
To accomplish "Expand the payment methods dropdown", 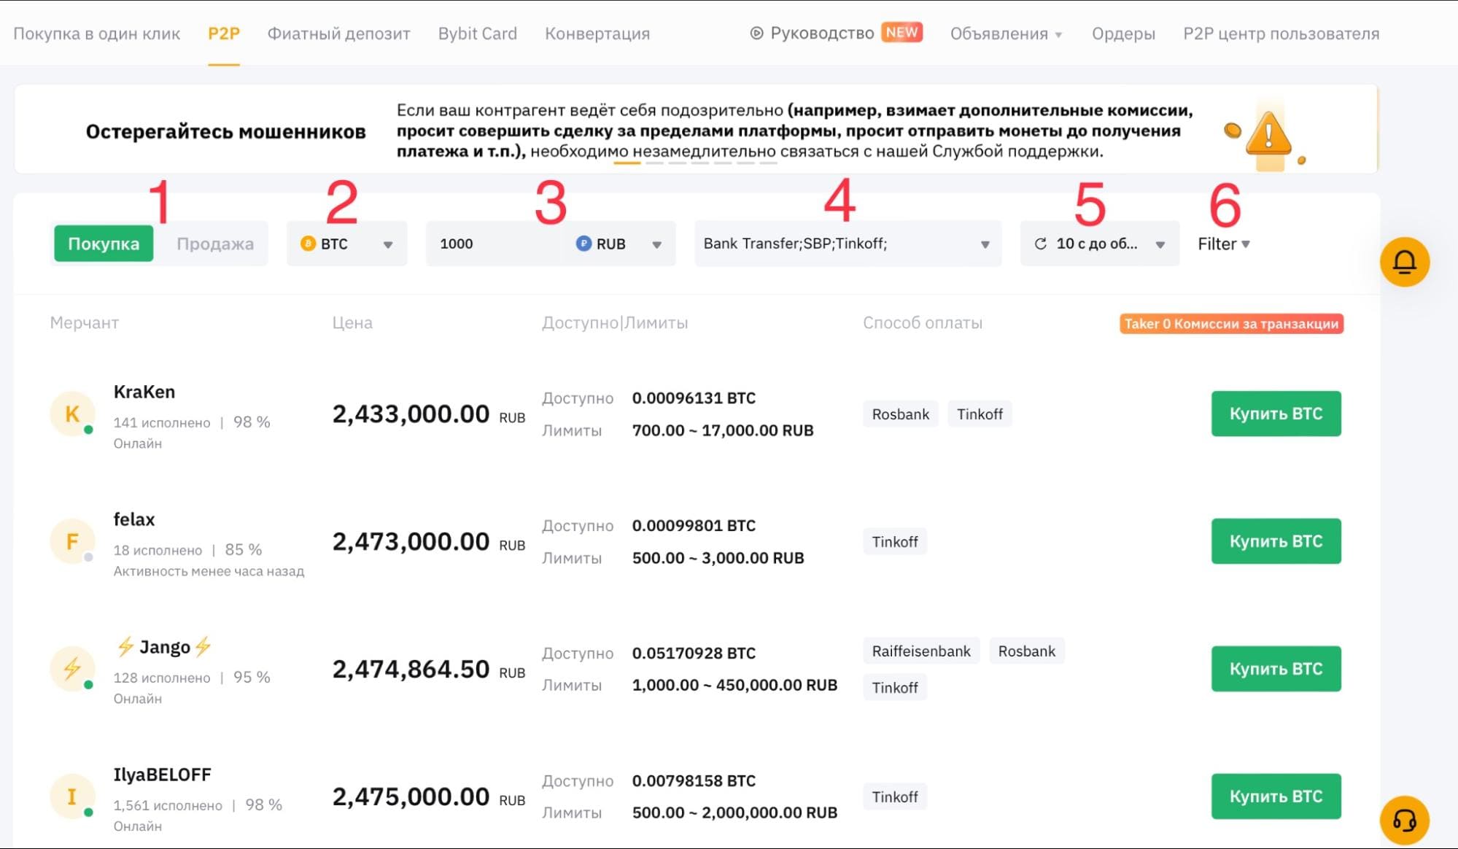I will pyautogui.click(x=848, y=244).
